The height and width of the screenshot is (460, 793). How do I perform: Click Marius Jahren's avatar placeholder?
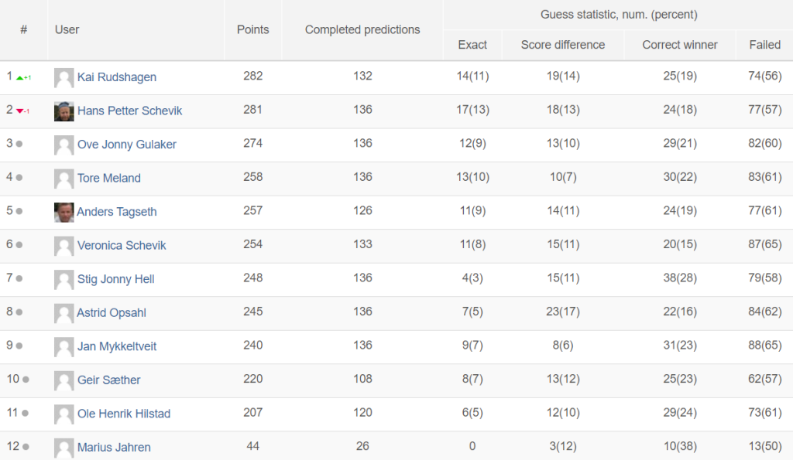[64, 448]
